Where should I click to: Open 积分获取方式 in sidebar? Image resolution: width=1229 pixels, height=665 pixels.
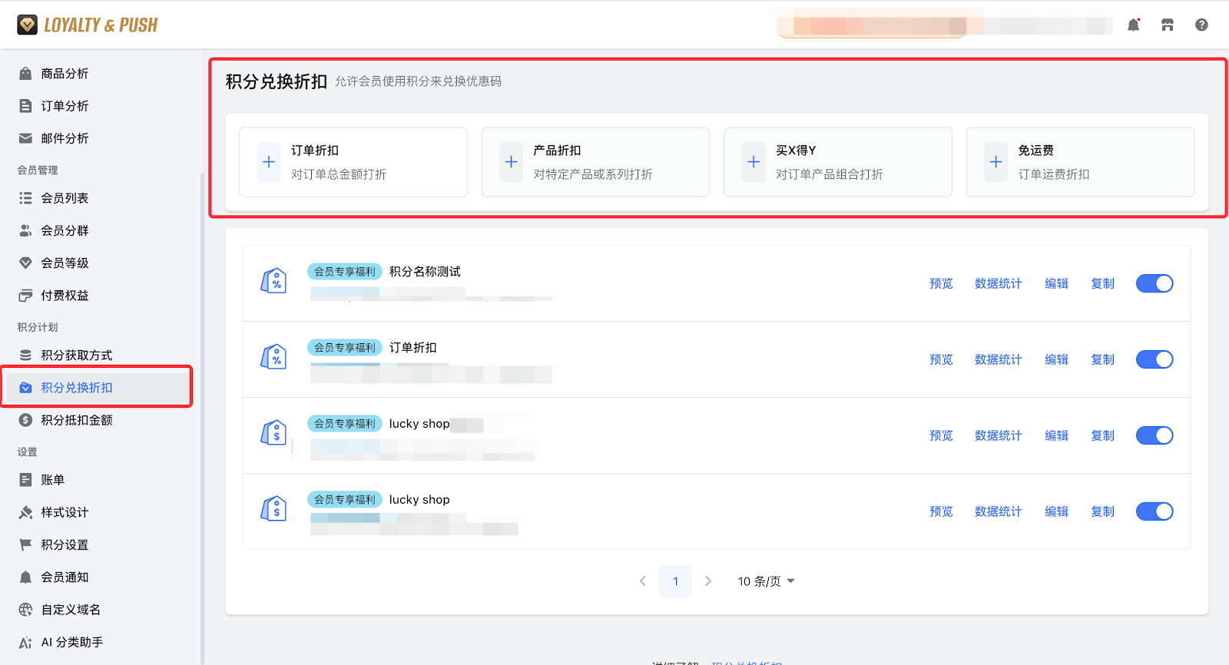coord(76,355)
